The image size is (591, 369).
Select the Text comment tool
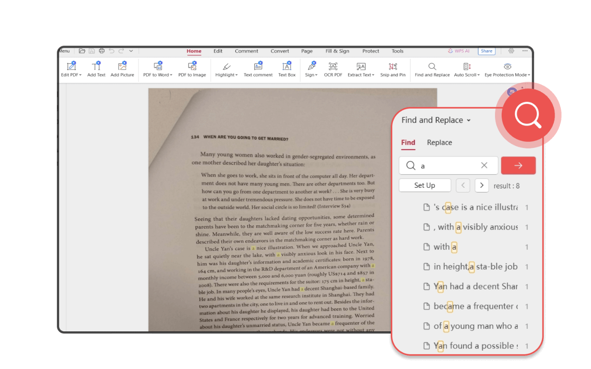[258, 67]
